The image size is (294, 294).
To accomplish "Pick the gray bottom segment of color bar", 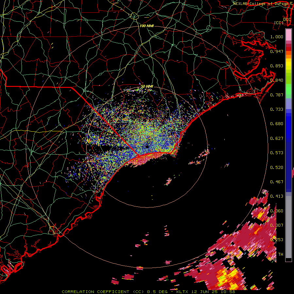I will click(x=288, y=227).
